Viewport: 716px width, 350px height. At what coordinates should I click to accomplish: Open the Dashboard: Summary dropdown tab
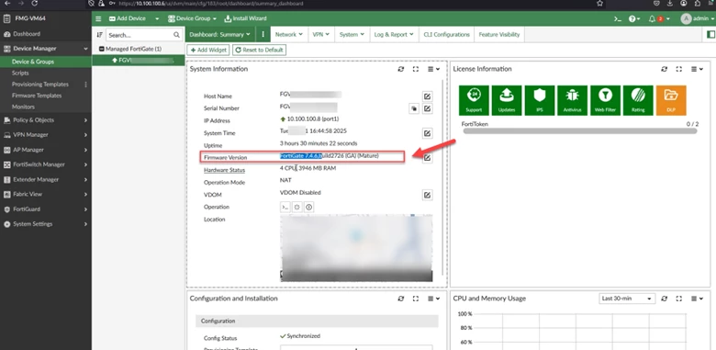[219, 34]
